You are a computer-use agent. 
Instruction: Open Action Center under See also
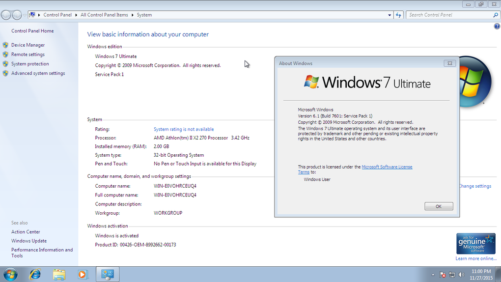tap(26, 232)
